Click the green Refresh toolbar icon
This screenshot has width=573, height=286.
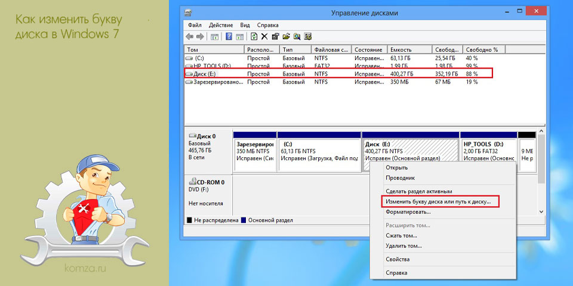[x=254, y=36]
